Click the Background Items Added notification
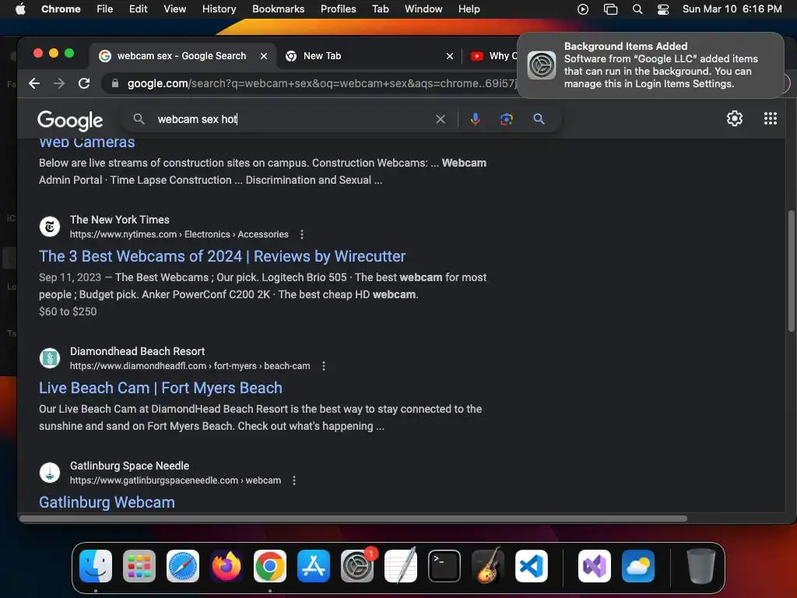Screen dimensions: 797x598 pos(651,65)
